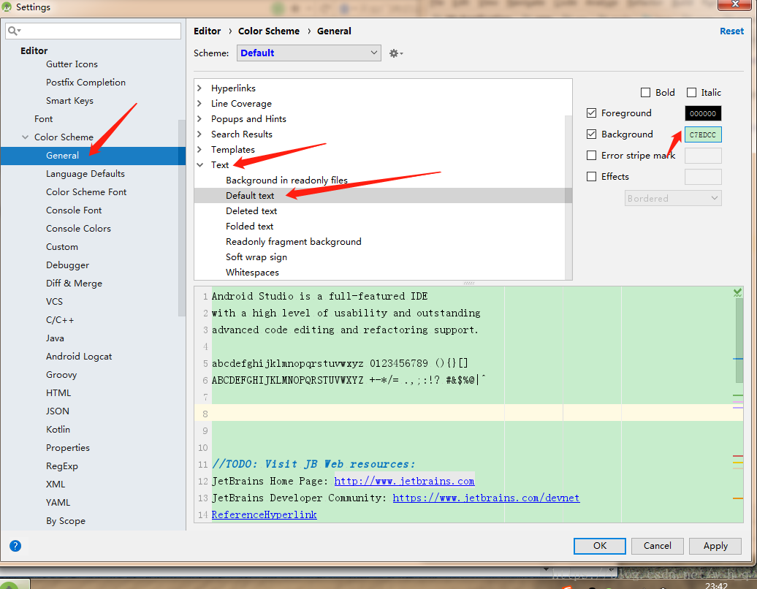Open Kotlin color settings
Viewport: 757px width, 589px height.
pos(58,429)
